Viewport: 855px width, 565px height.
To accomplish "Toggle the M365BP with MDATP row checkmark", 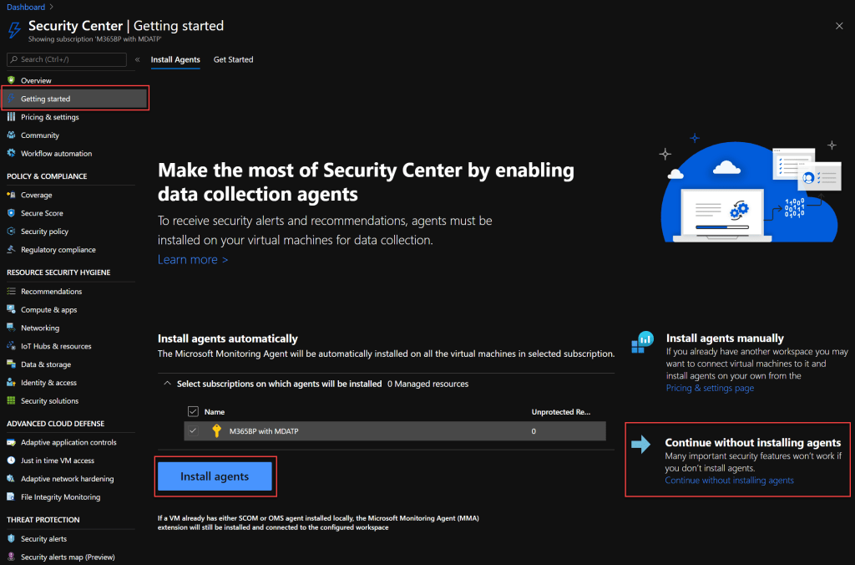I will tap(194, 430).
